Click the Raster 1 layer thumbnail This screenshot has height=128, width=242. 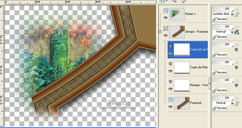click(x=177, y=14)
